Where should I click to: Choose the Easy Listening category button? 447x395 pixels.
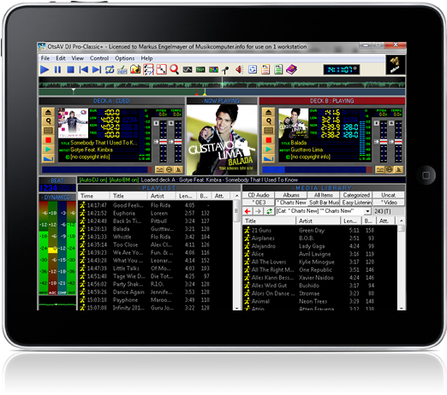click(356, 203)
